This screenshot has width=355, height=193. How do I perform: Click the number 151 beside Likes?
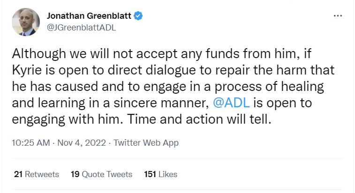pyautogui.click(x=150, y=174)
